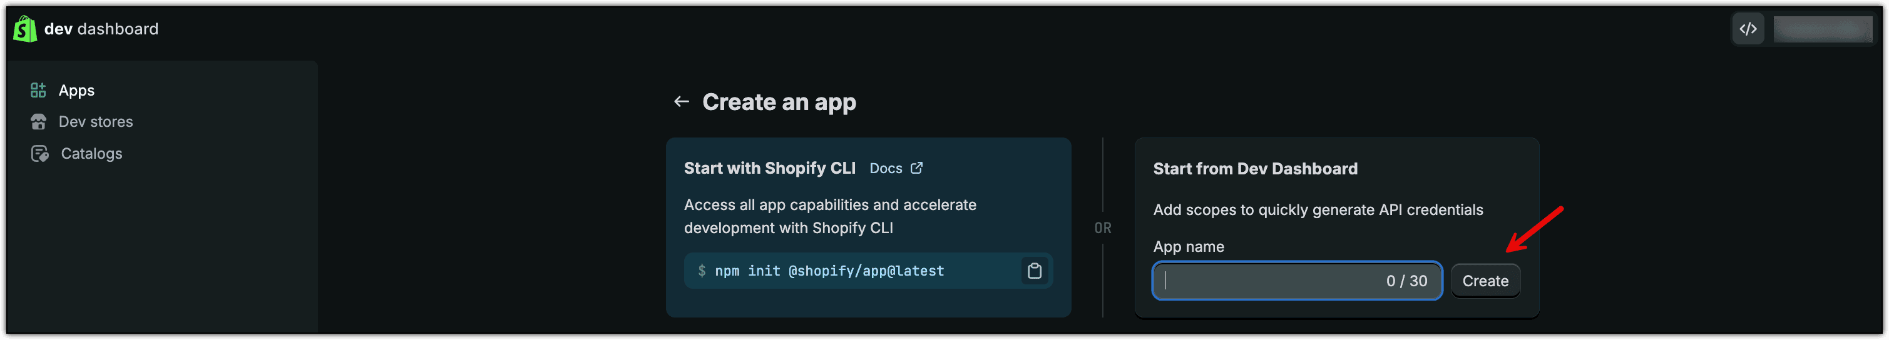This screenshot has height=340, width=1889.
Task: Click the Create button
Action: pyautogui.click(x=1485, y=281)
